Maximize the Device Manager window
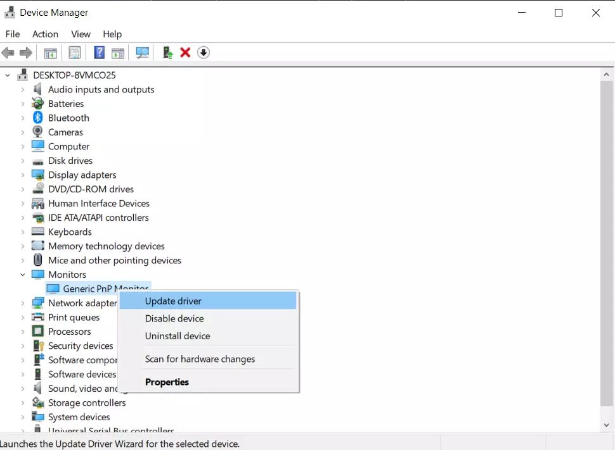615x450 pixels. click(559, 13)
